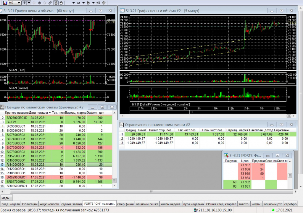The width and height of the screenshot is (303, 213).
Task: Switch to the нефть tab
Action: click(256, 204)
